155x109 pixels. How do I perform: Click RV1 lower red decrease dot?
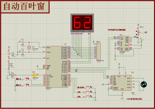click(137, 34)
